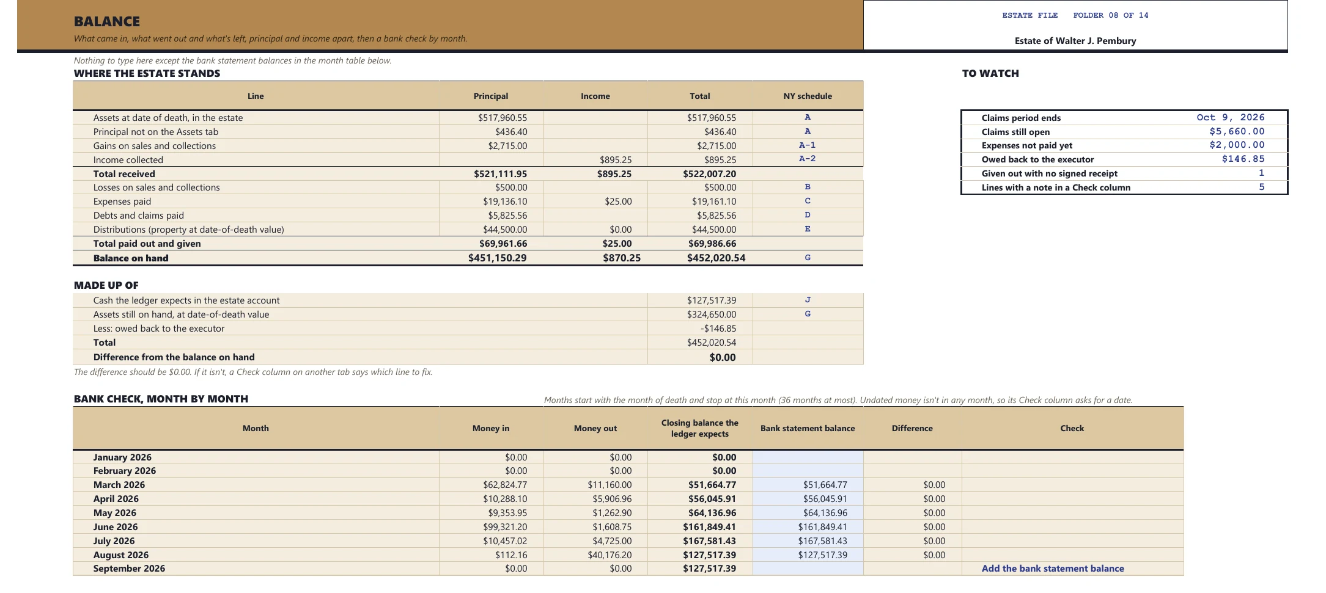Viewport: 1326px width, 593px height.
Task: Select Estate of Walter J. Pembury title
Action: pos(1075,41)
